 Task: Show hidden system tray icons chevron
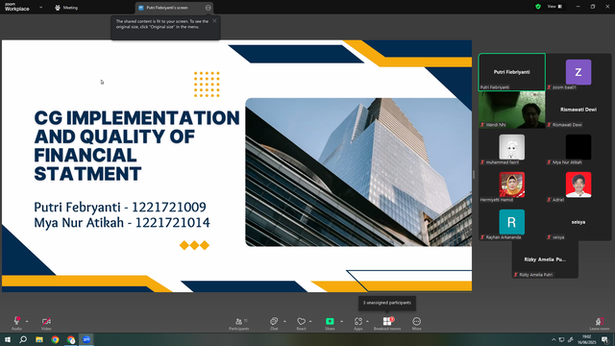(x=553, y=339)
